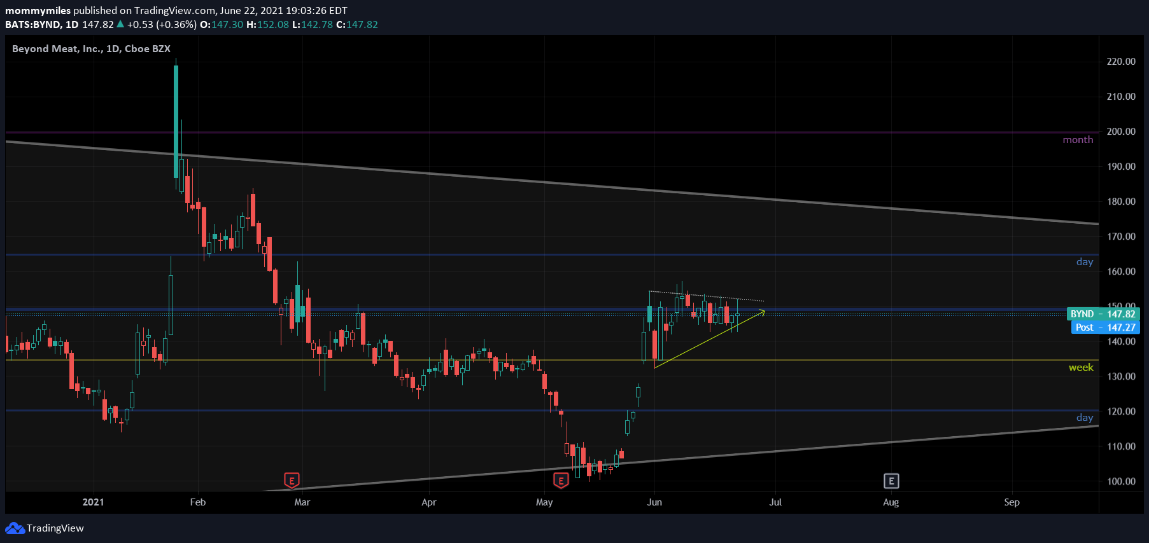
Task: Click the mommymiles author name
Action: [x=38, y=11]
